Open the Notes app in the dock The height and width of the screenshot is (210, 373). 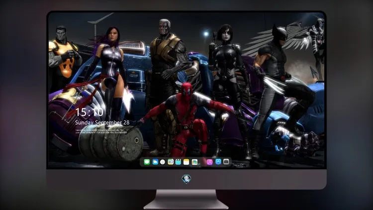(x=186, y=162)
